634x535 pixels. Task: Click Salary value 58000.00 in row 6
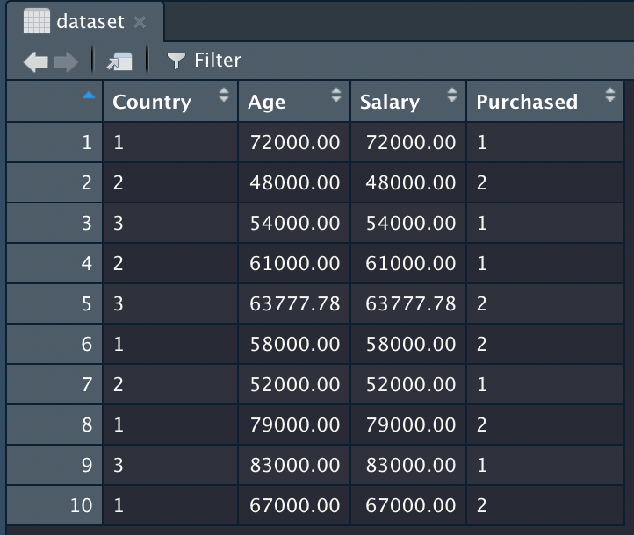(411, 344)
